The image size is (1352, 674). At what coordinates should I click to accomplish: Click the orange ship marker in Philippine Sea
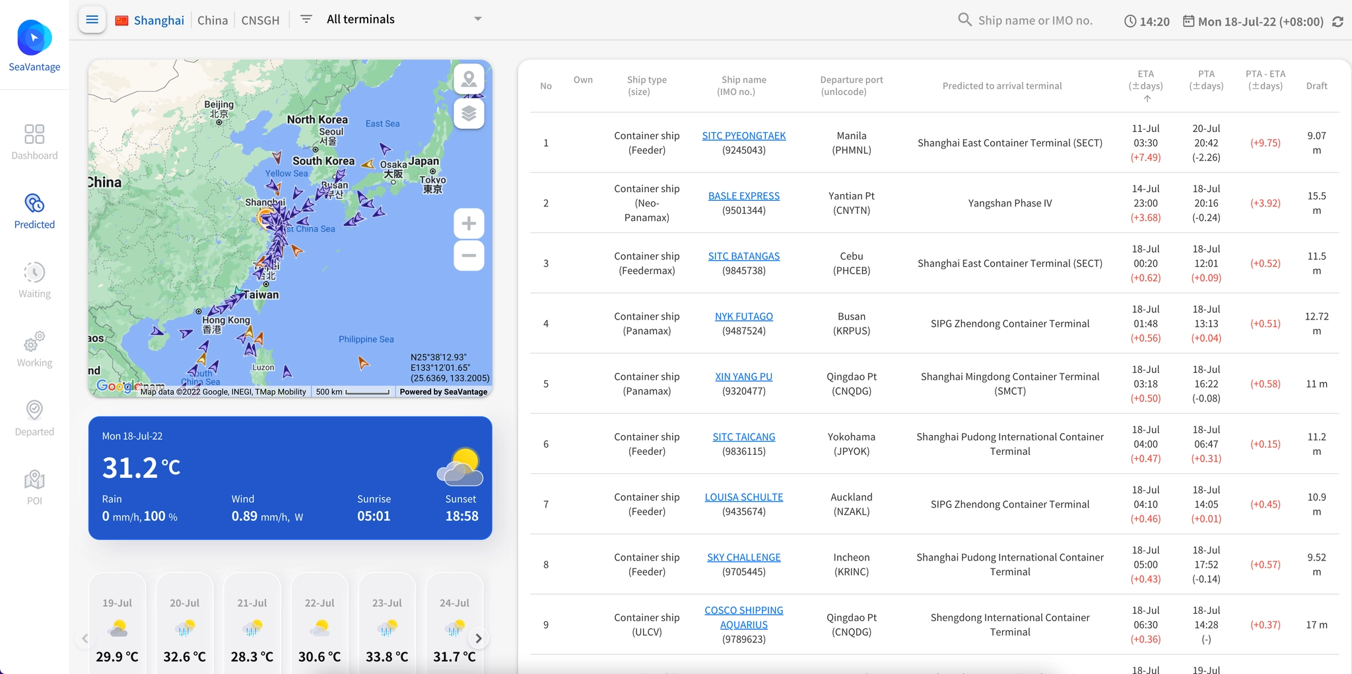(363, 362)
